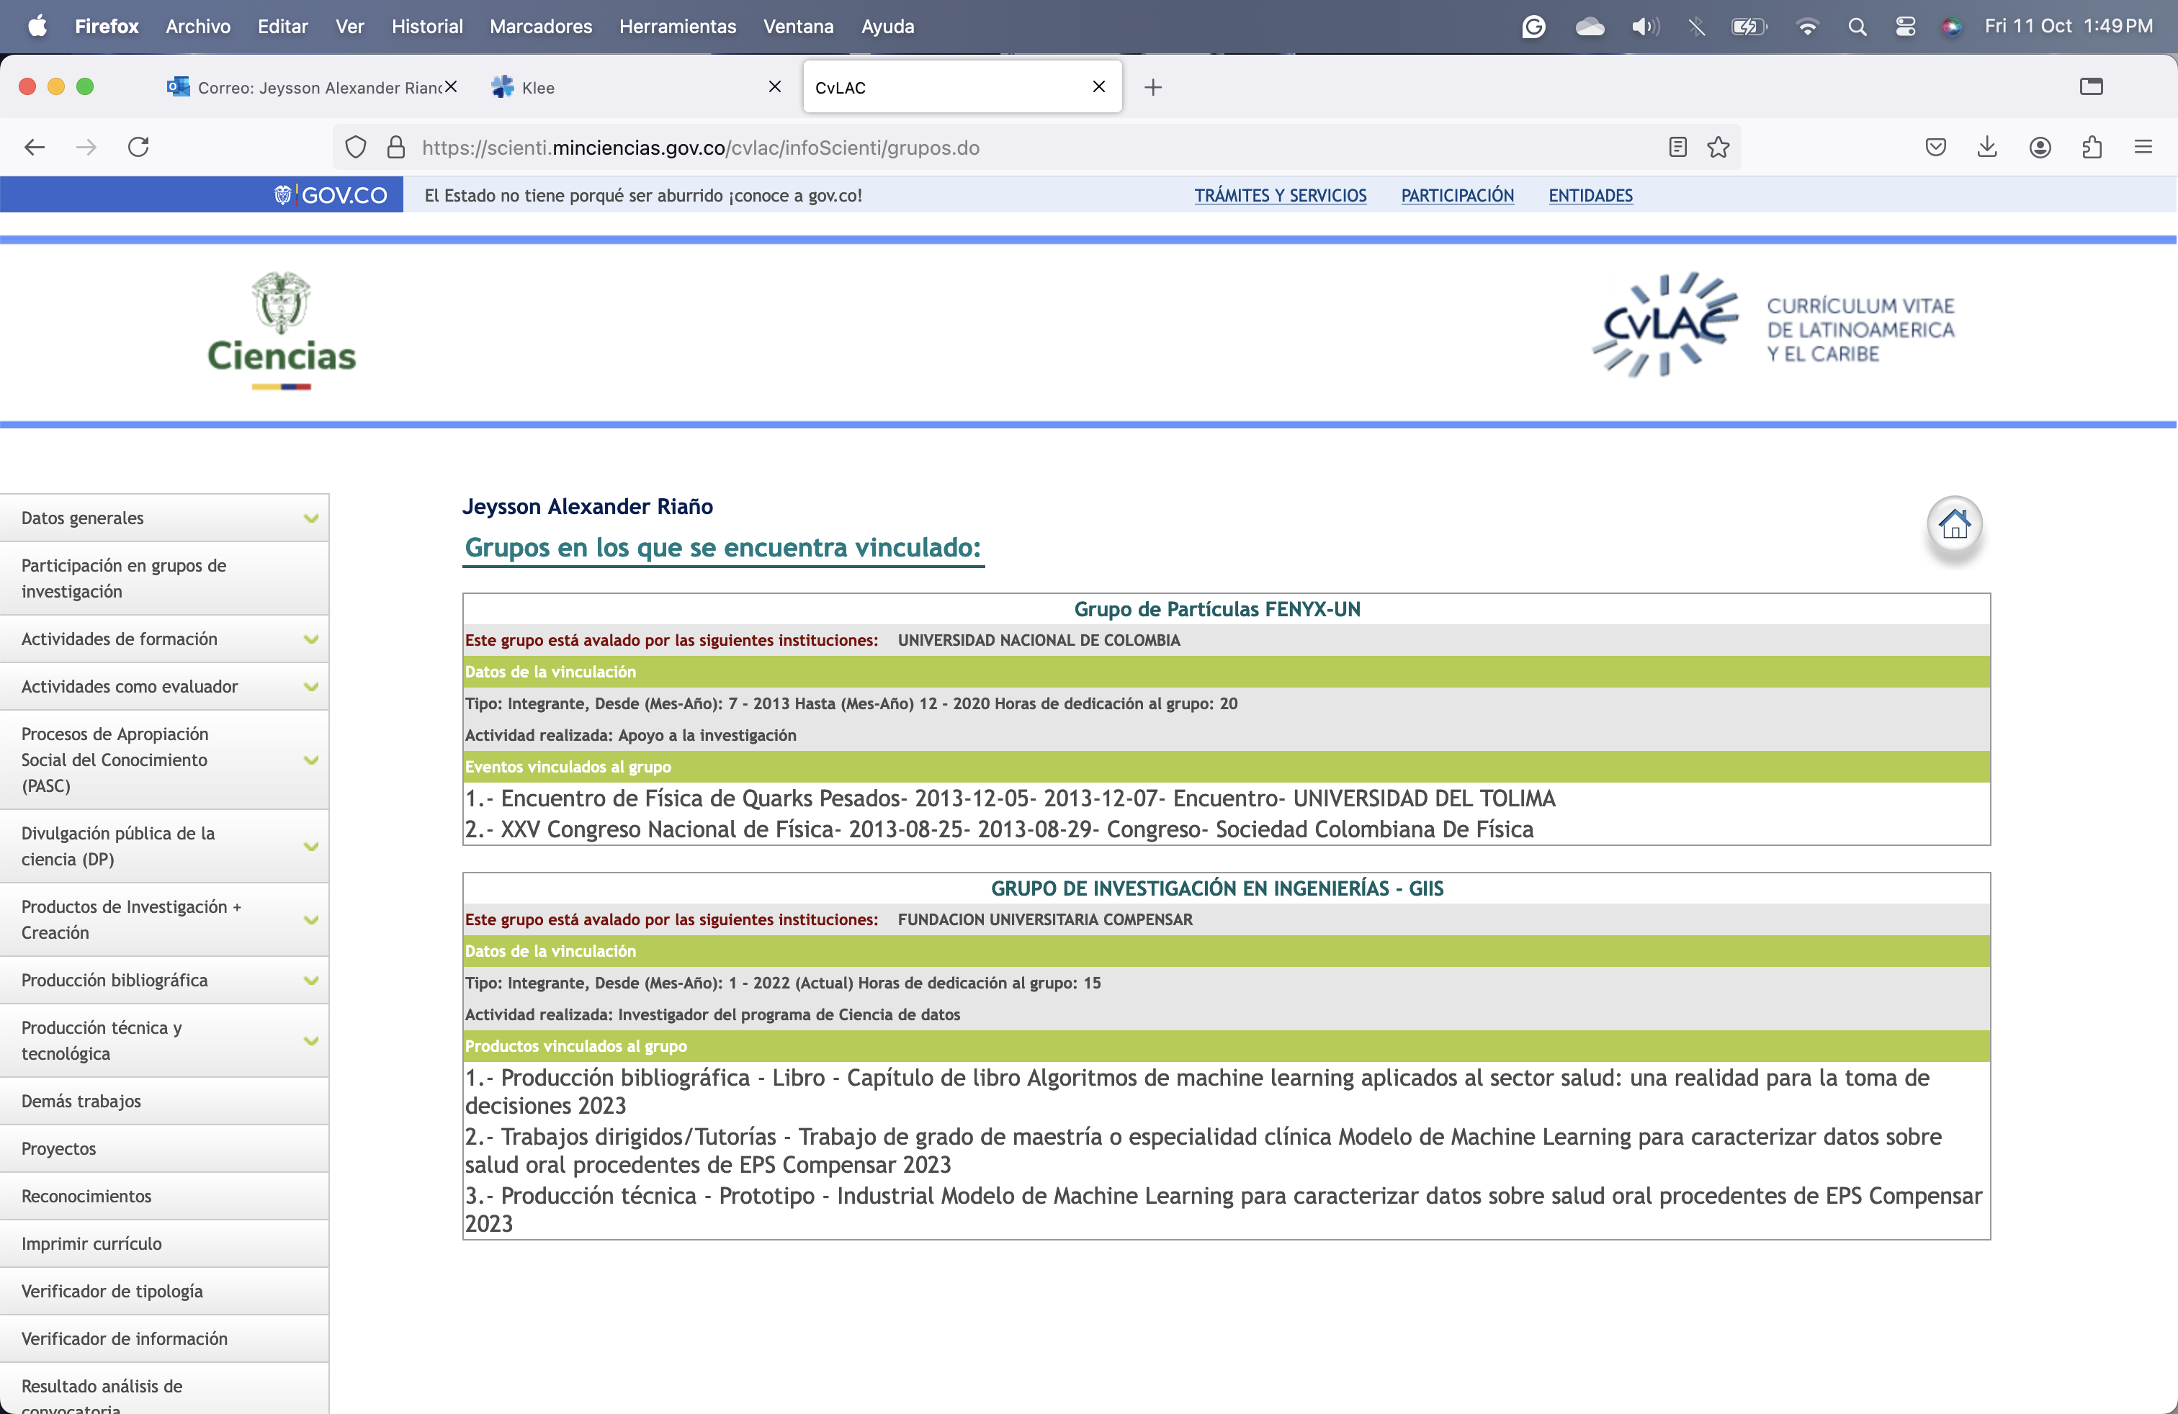
Task: Open Firefox reader view icon
Action: click(x=1677, y=148)
